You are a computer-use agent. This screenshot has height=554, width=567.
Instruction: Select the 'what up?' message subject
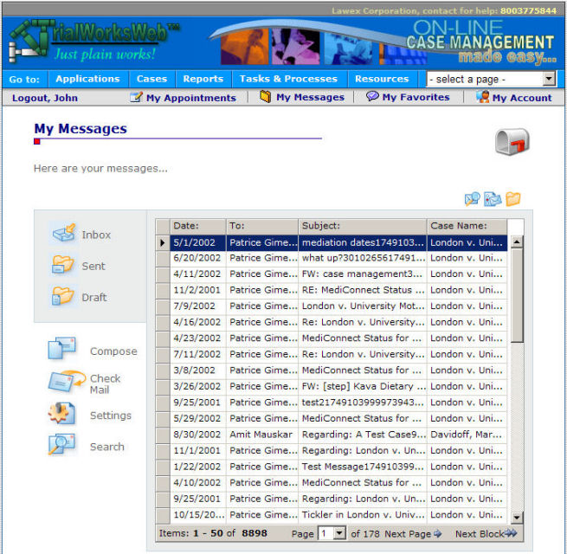(x=363, y=258)
